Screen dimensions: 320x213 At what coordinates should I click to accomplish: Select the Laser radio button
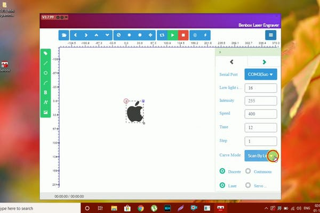(222, 185)
